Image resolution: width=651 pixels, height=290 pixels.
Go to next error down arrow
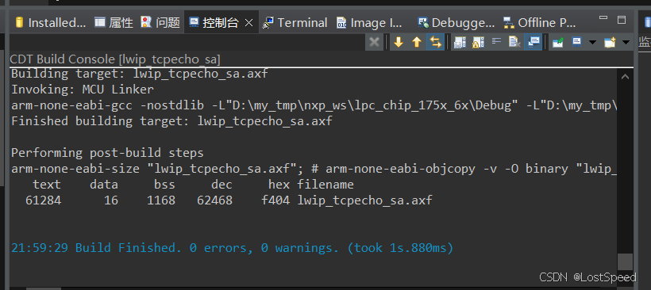click(x=399, y=42)
